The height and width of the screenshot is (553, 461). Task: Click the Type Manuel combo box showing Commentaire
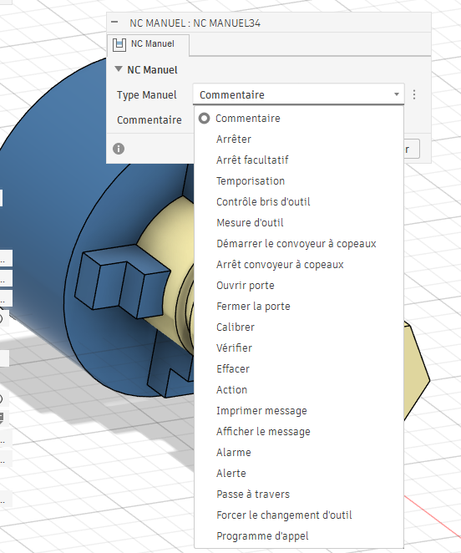pos(298,94)
